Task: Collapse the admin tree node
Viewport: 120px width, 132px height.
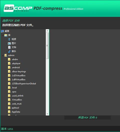Action: coord(3,56)
